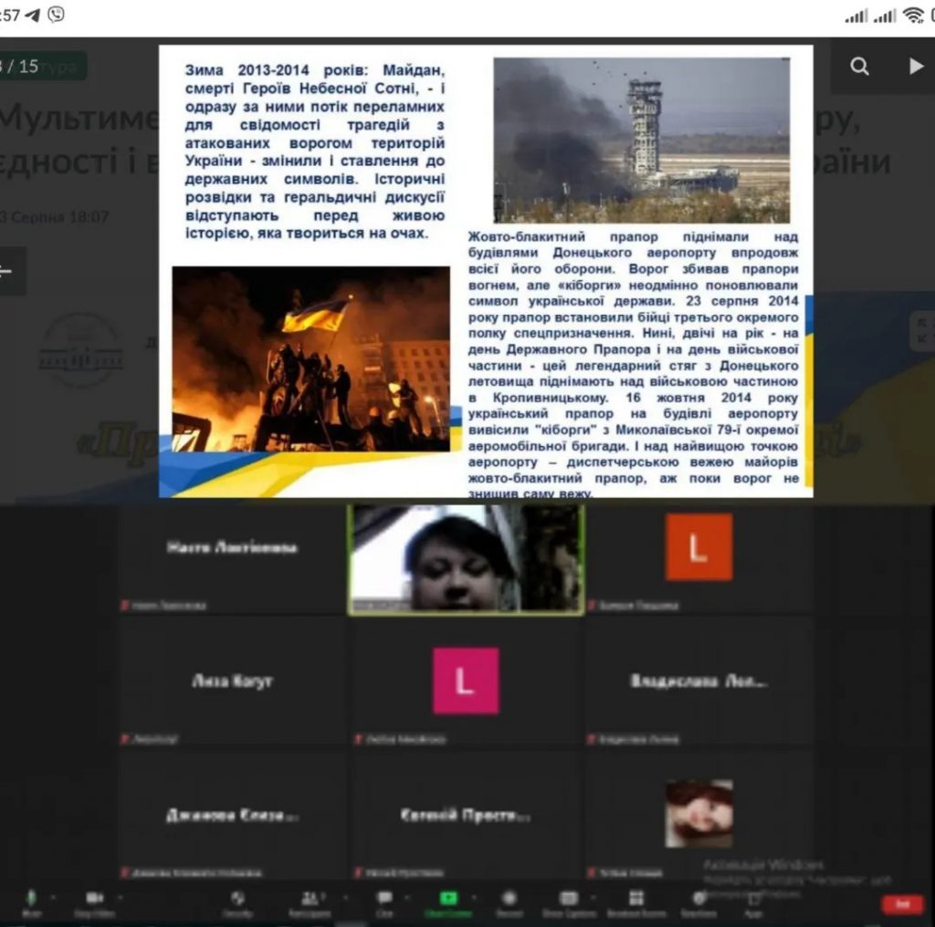
Task: Start recording with the Record button
Action: [x=509, y=900]
